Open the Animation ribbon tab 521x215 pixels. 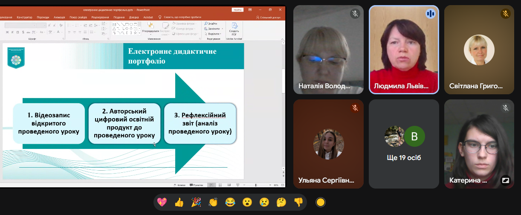coord(59,17)
